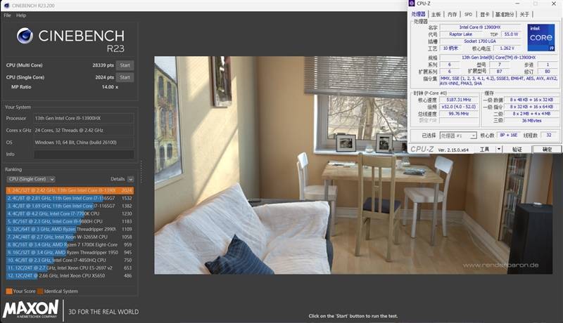Open the Help menu
Image resolution: width=563 pixels, height=323 pixels.
pyautogui.click(x=21, y=15)
